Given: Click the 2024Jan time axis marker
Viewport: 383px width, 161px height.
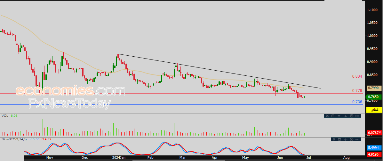Looking at the screenshot, I should click(x=118, y=157).
